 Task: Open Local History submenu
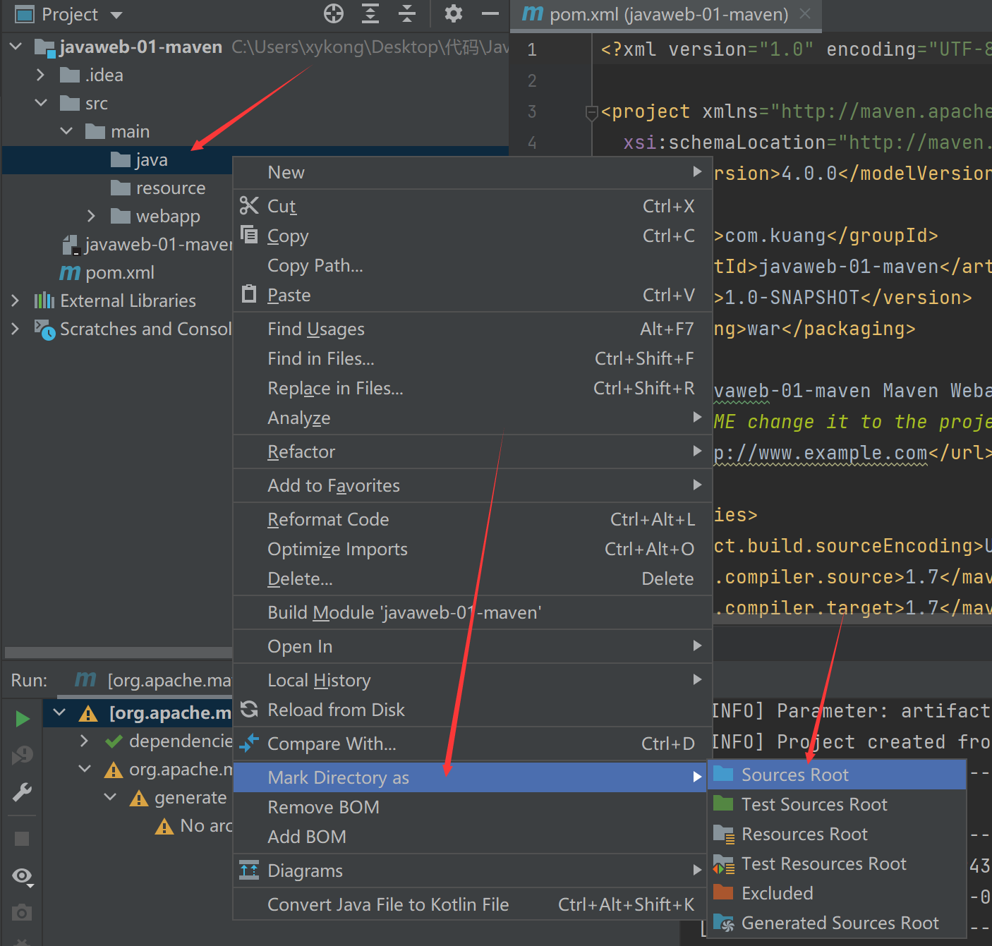(471, 680)
